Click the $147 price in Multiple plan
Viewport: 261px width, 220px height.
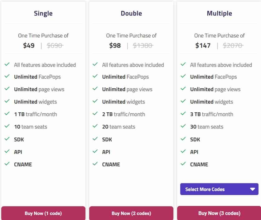(203, 46)
